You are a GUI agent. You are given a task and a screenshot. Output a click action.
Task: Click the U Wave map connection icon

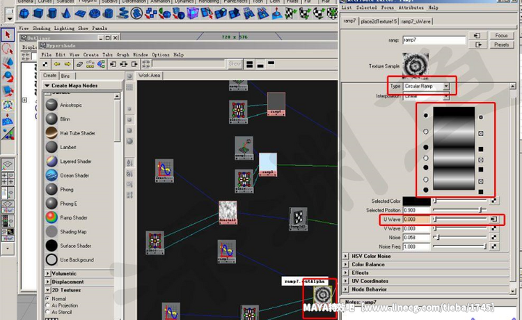pos(493,220)
